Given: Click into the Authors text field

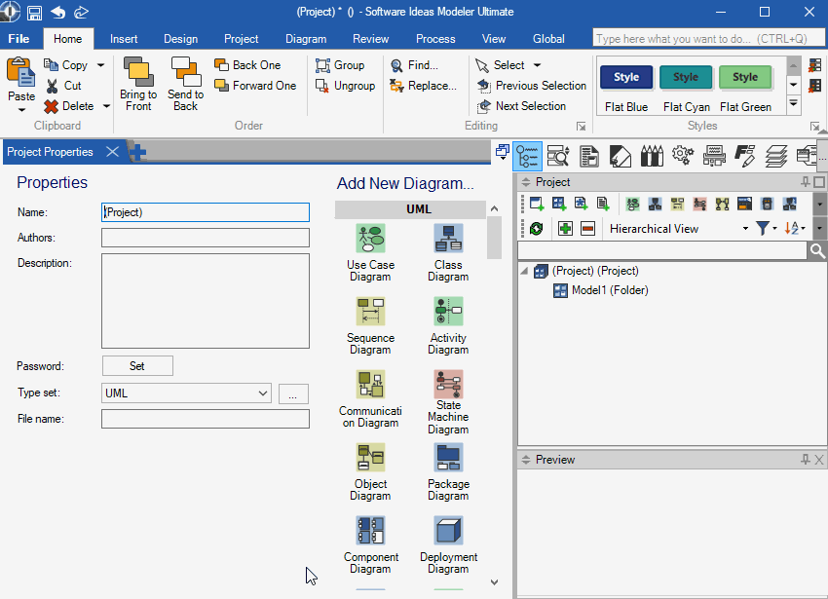Looking at the screenshot, I should coord(205,238).
